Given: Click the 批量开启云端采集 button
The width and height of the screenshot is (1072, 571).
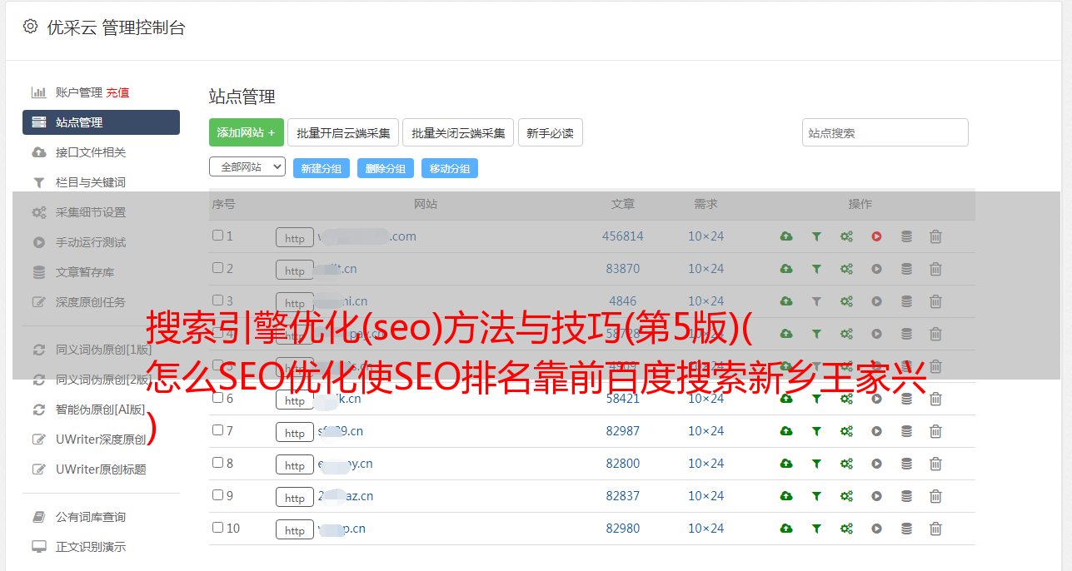Looking at the screenshot, I should pos(343,132).
